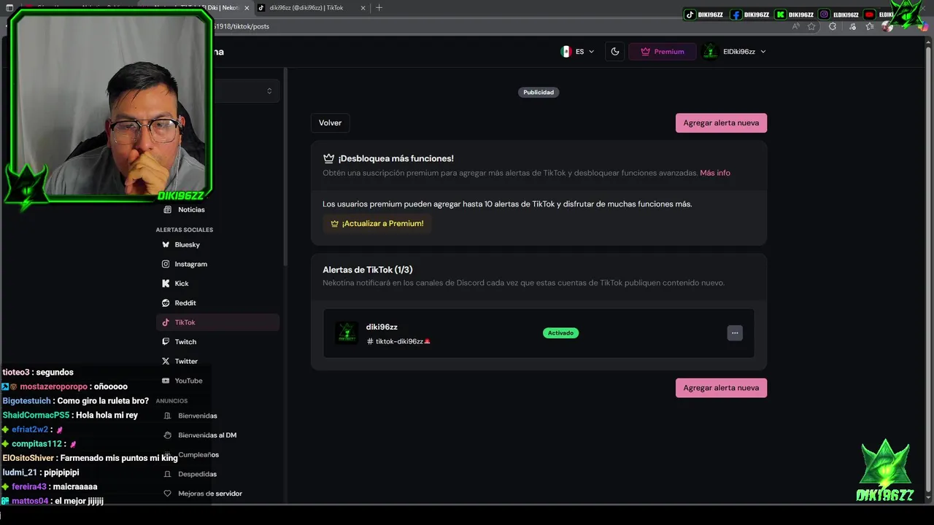Click 'Alertas de TikTok (1/3)' heading
Viewport: 934px width, 525px height.
(x=368, y=270)
